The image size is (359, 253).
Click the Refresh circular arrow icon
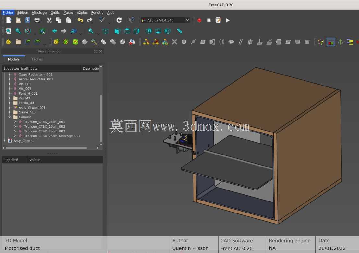click(x=119, y=20)
